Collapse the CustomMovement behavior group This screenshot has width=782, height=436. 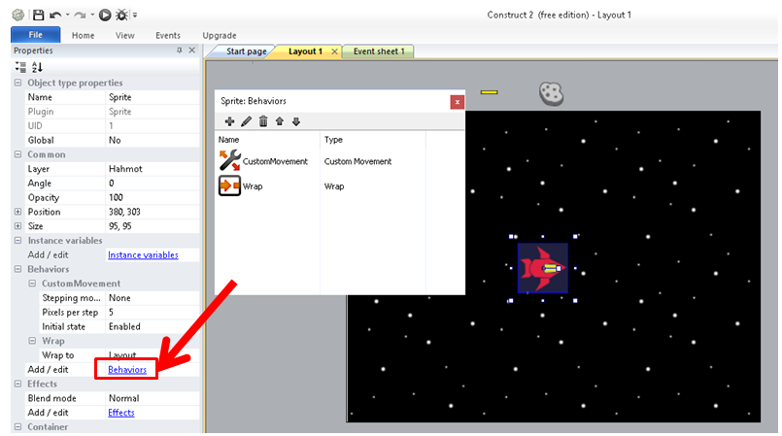(31, 284)
